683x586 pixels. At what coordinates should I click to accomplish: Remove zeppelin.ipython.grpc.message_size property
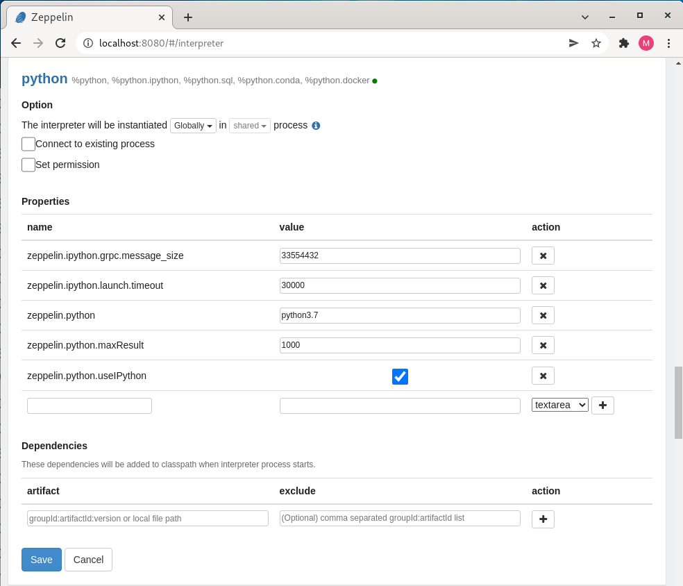543,256
